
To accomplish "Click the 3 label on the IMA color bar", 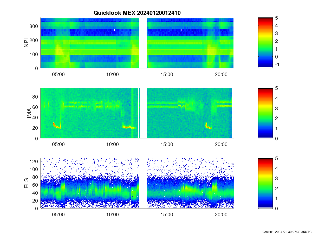I will pyautogui.click(x=277, y=108).
